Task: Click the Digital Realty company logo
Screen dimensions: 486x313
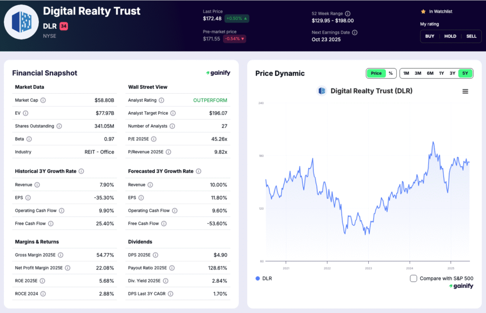Action: [21, 22]
